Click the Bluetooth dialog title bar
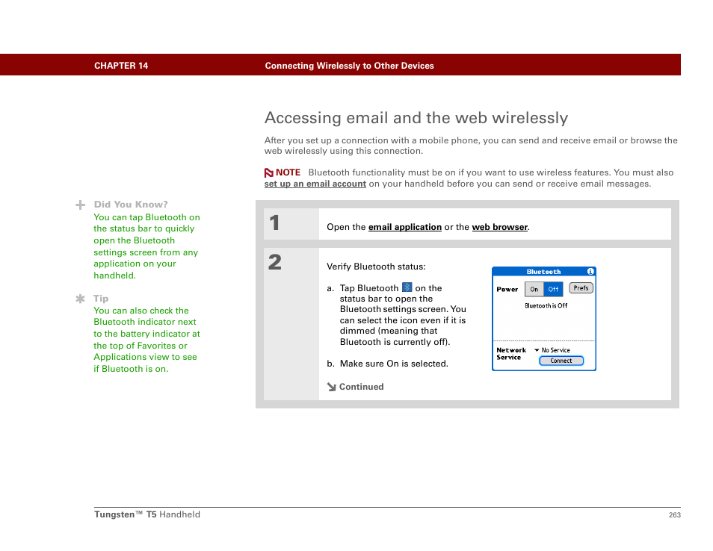Screen dimensions: 713x551 (x=544, y=272)
